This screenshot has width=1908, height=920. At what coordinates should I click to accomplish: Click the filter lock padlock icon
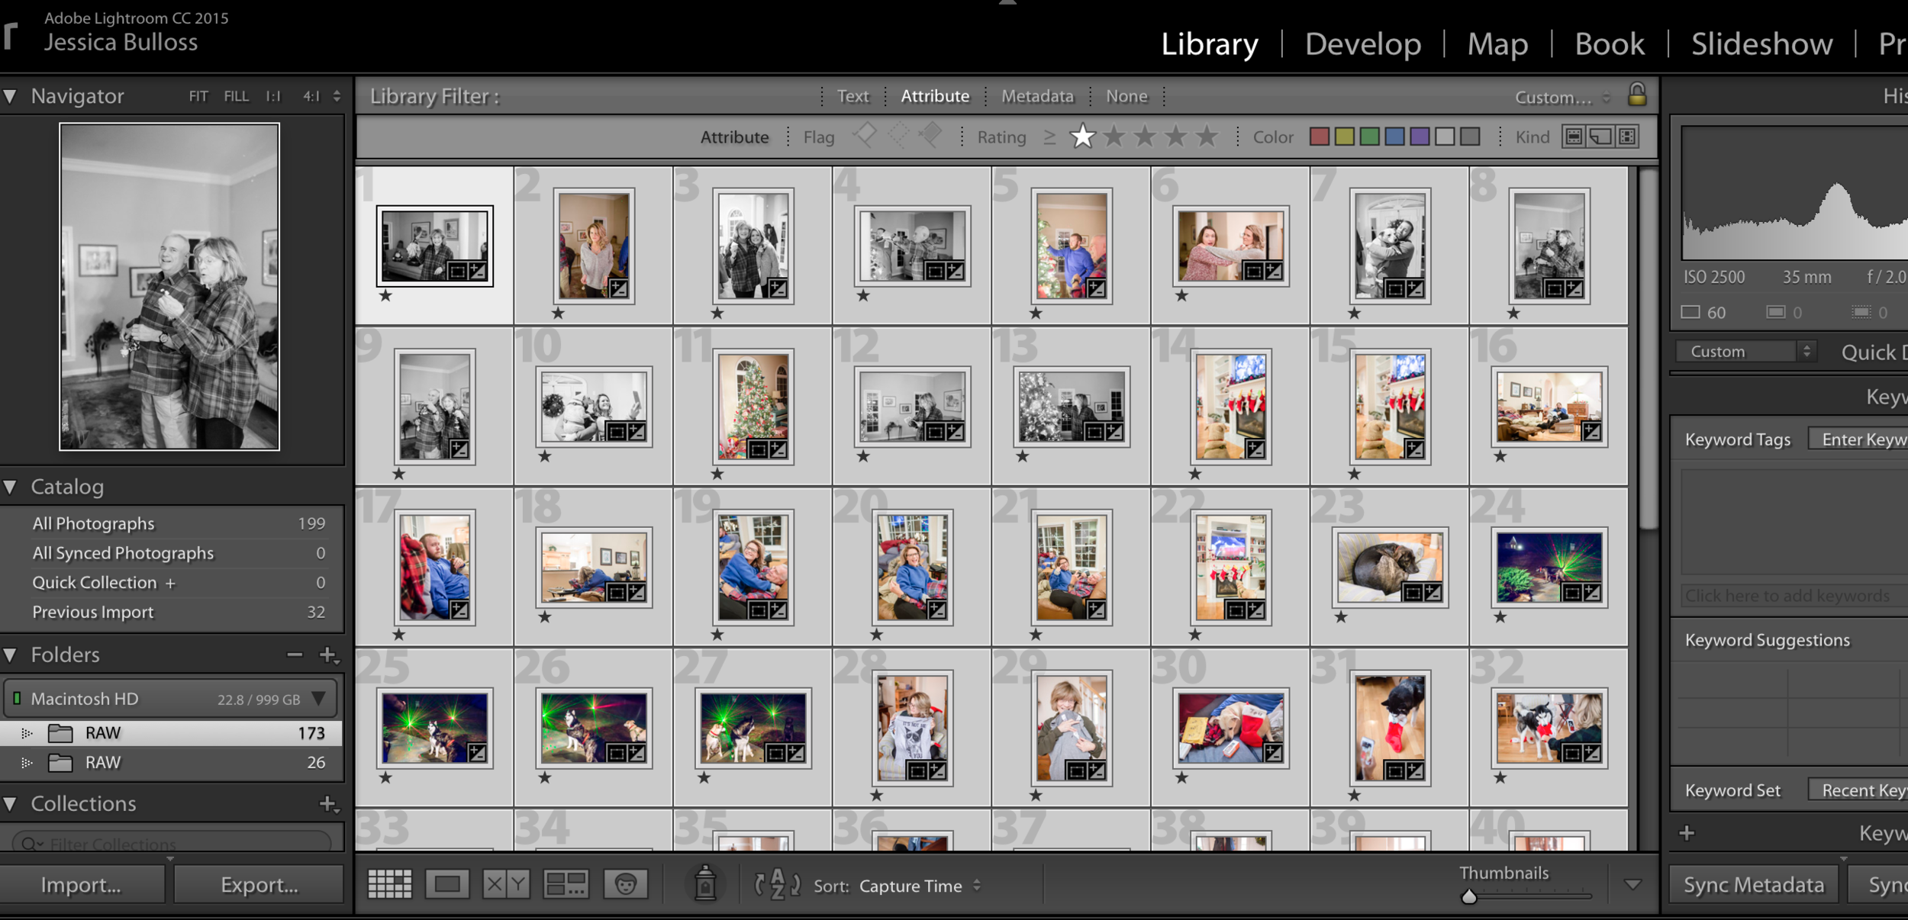pyautogui.click(x=1636, y=95)
